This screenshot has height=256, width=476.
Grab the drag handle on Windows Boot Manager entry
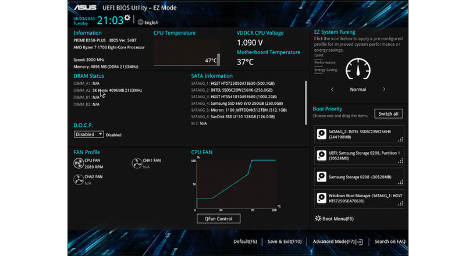(x=401, y=204)
